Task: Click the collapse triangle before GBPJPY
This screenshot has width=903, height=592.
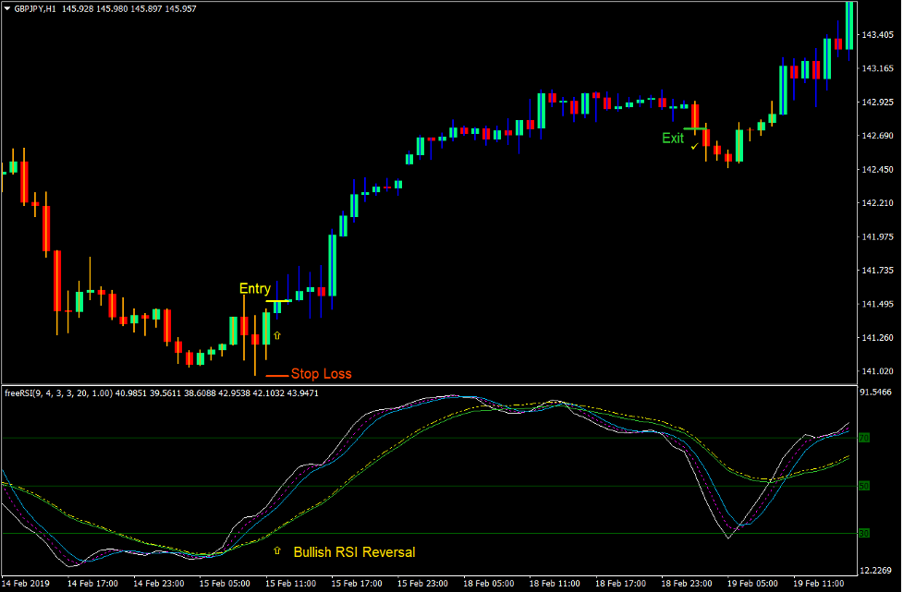Action: (9, 7)
